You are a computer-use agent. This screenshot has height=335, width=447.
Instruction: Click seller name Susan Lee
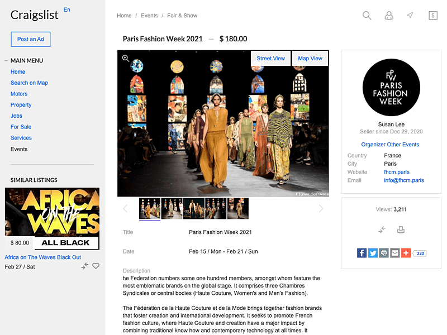tap(391, 125)
